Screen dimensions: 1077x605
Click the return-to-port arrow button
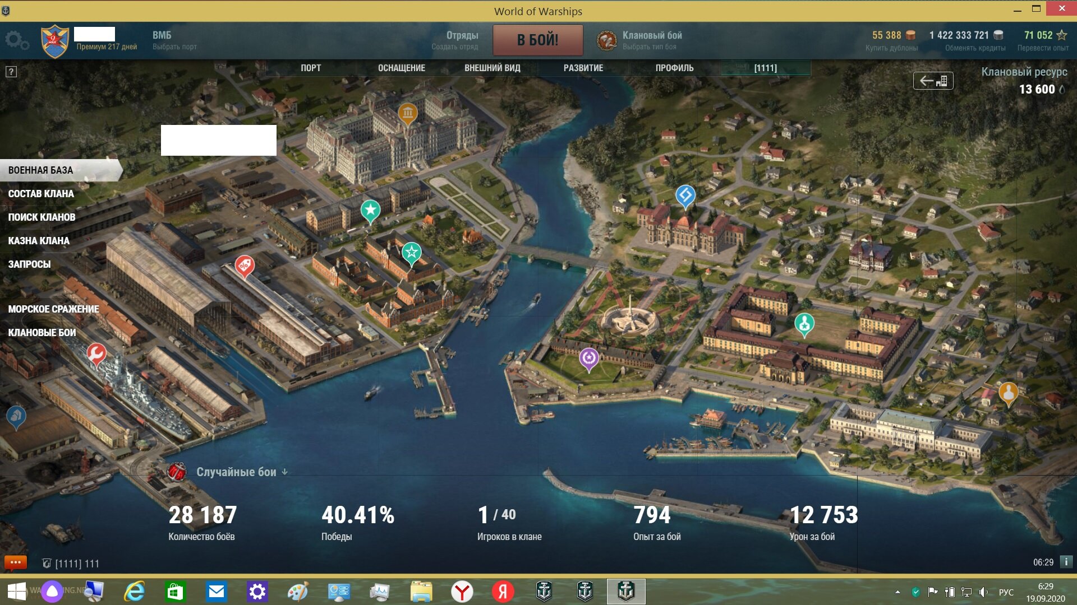pyautogui.click(x=933, y=81)
